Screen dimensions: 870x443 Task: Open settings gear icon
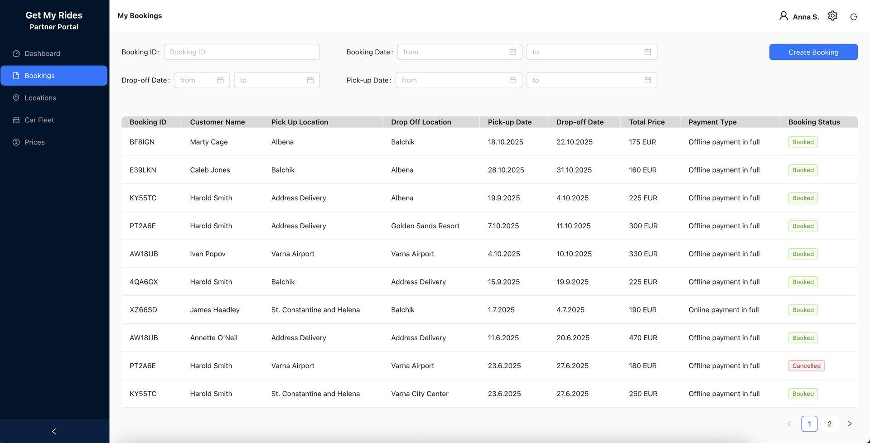(832, 16)
